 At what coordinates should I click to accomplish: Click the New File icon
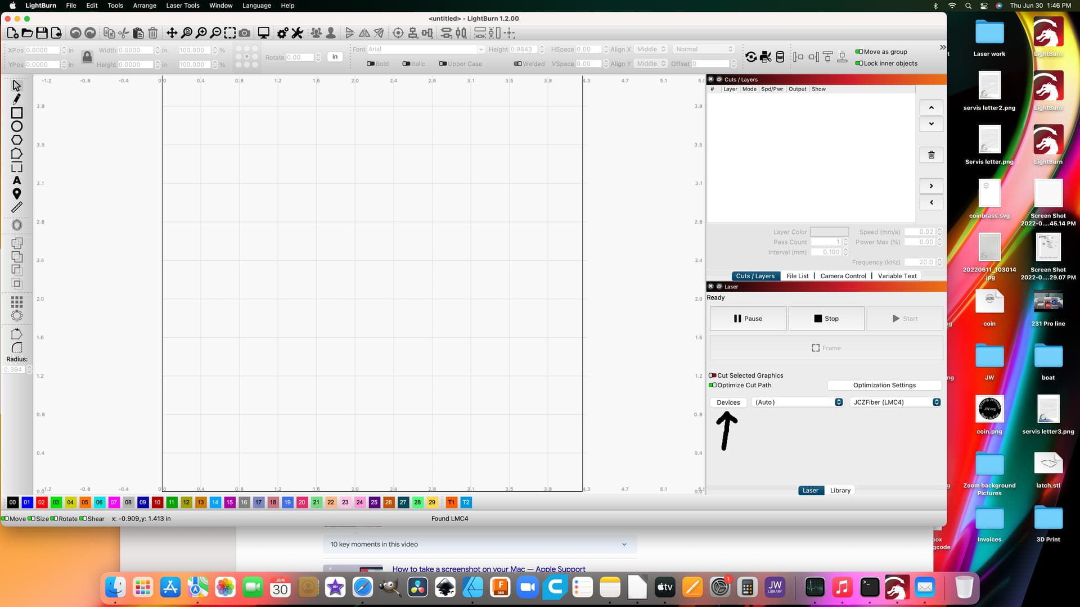pos(12,33)
